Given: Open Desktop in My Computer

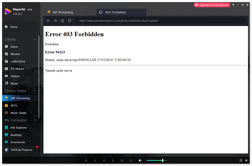Looking at the screenshot, I should (x=20, y=135).
